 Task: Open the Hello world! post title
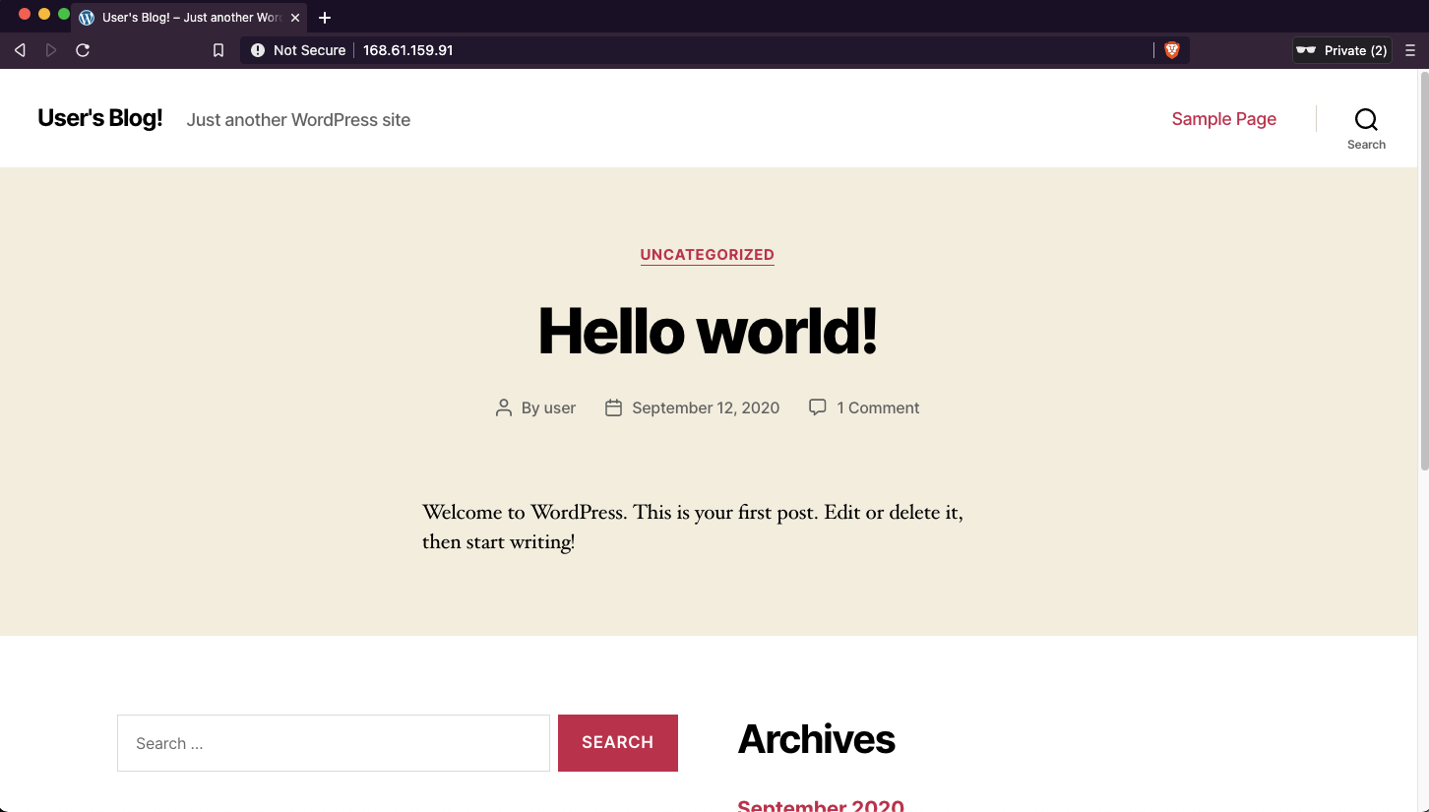tap(707, 331)
